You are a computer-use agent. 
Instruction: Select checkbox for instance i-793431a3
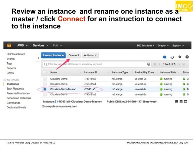45,94
